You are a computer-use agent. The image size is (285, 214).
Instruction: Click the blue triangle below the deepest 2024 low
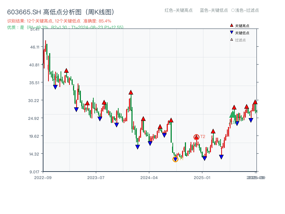tap(175, 158)
